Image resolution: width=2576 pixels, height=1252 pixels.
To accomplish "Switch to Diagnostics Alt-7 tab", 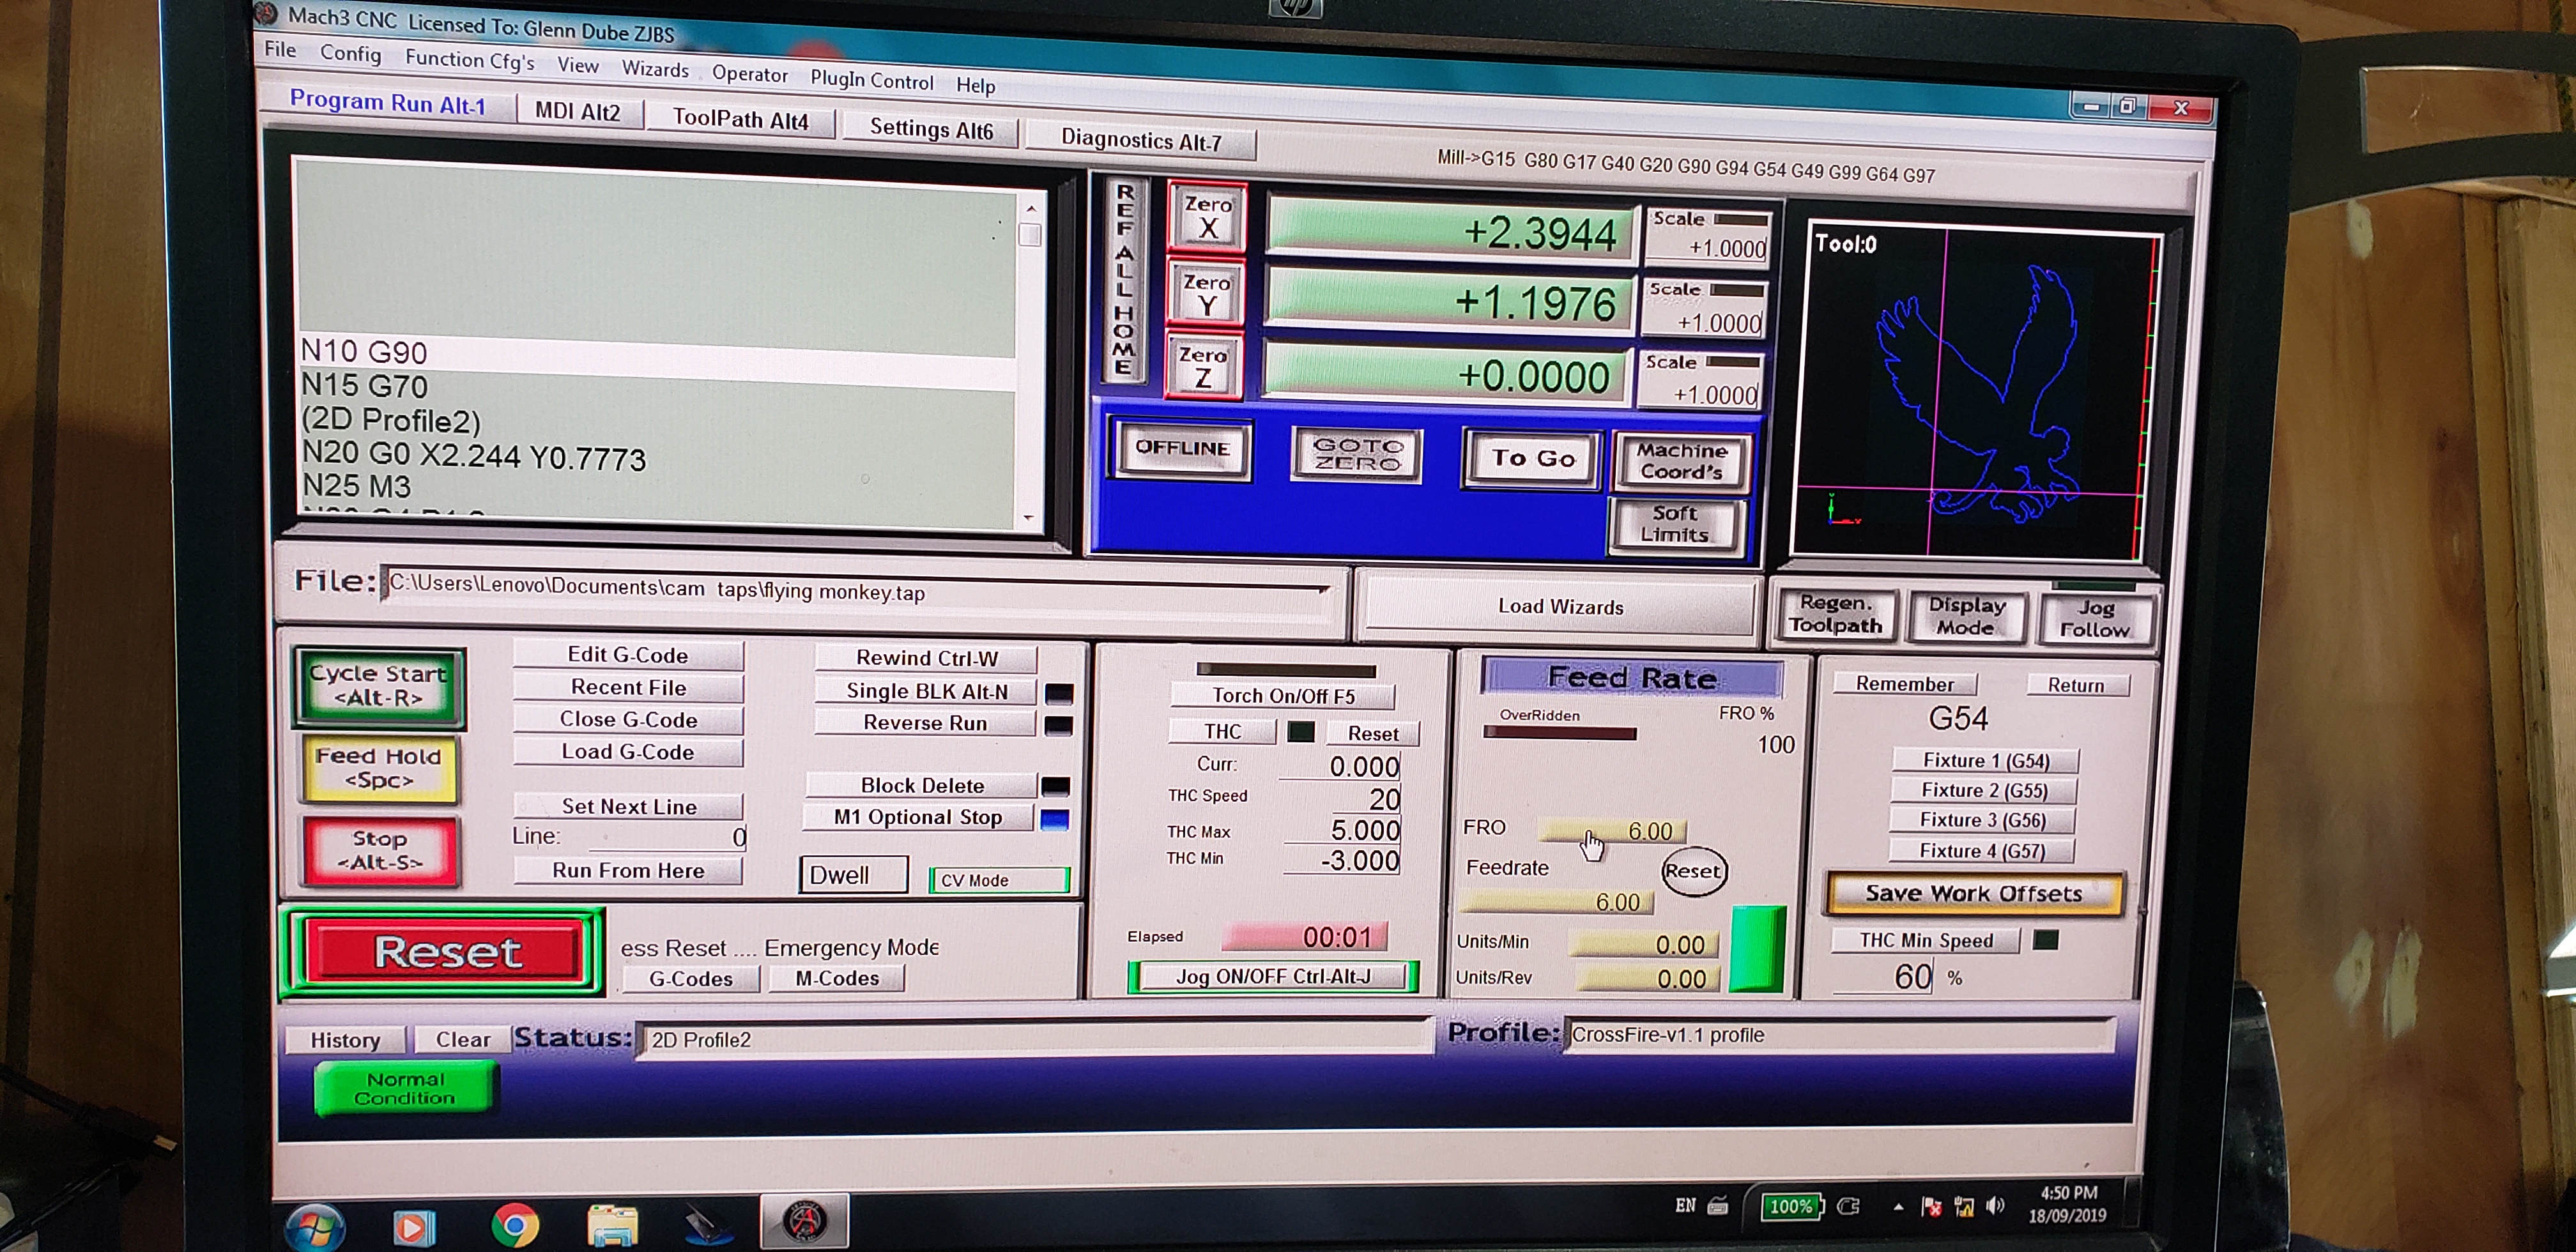I will coord(1141,140).
